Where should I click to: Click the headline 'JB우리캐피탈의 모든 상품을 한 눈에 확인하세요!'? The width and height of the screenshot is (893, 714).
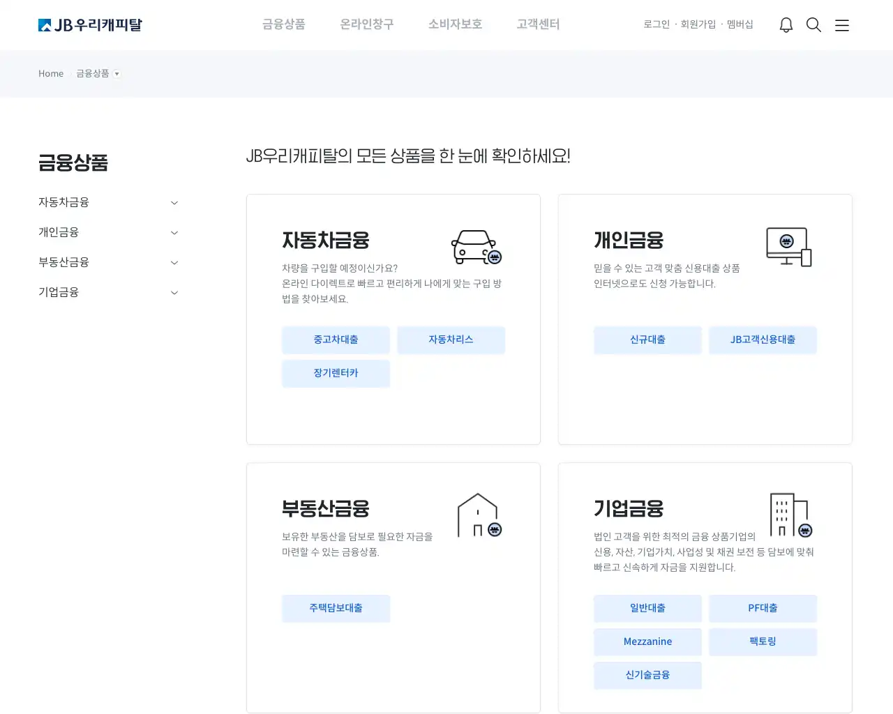point(408,156)
